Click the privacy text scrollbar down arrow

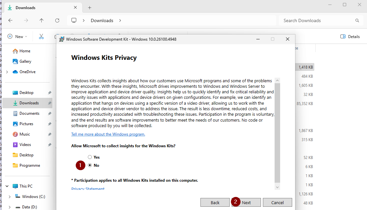pyautogui.click(x=277, y=187)
